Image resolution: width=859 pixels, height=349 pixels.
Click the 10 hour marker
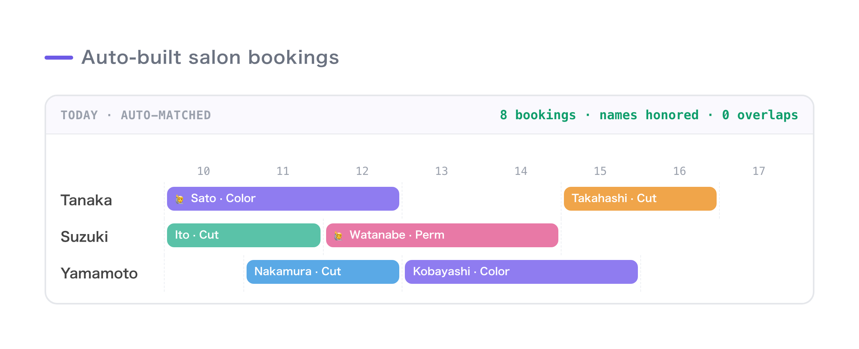click(204, 171)
